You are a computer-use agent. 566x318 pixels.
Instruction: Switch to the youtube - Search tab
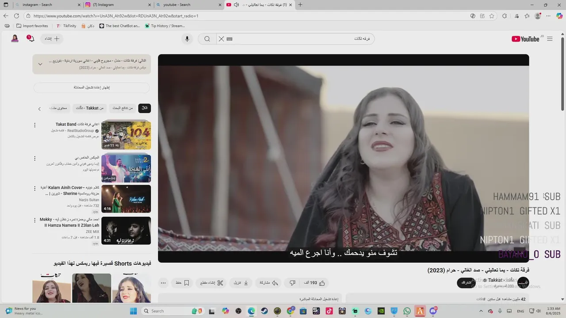click(188, 5)
